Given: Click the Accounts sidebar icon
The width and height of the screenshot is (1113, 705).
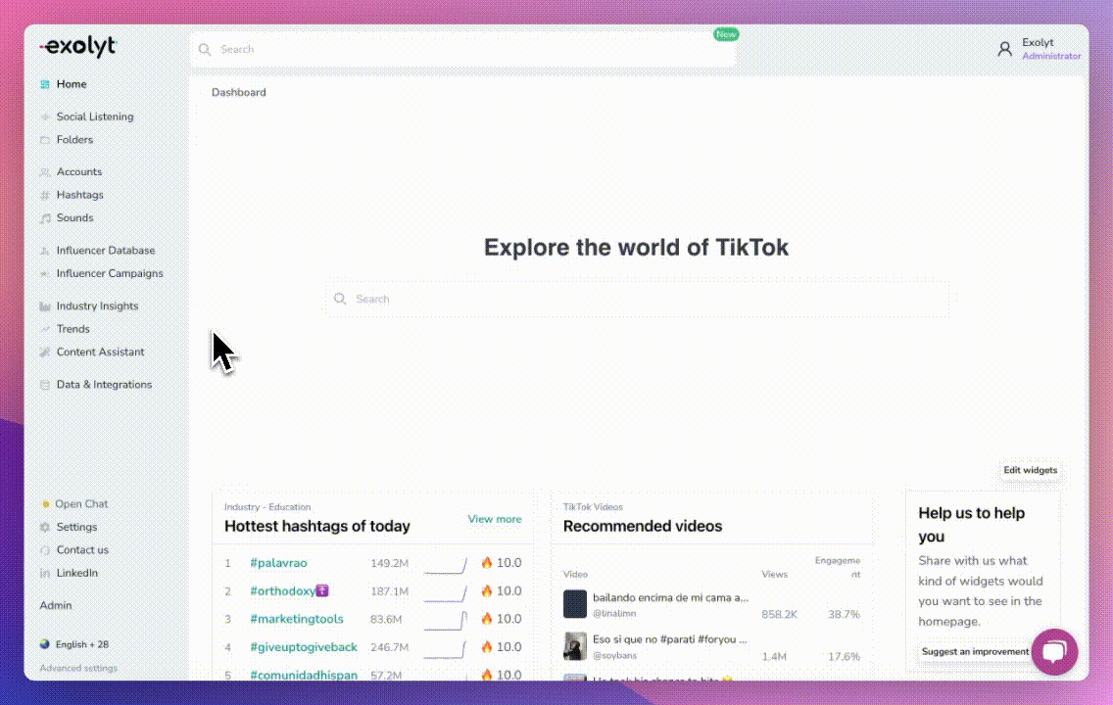Looking at the screenshot, I should (x=45, y=172).
